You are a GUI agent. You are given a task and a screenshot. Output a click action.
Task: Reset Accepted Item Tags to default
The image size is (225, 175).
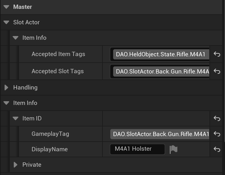(x=217, y=54)
